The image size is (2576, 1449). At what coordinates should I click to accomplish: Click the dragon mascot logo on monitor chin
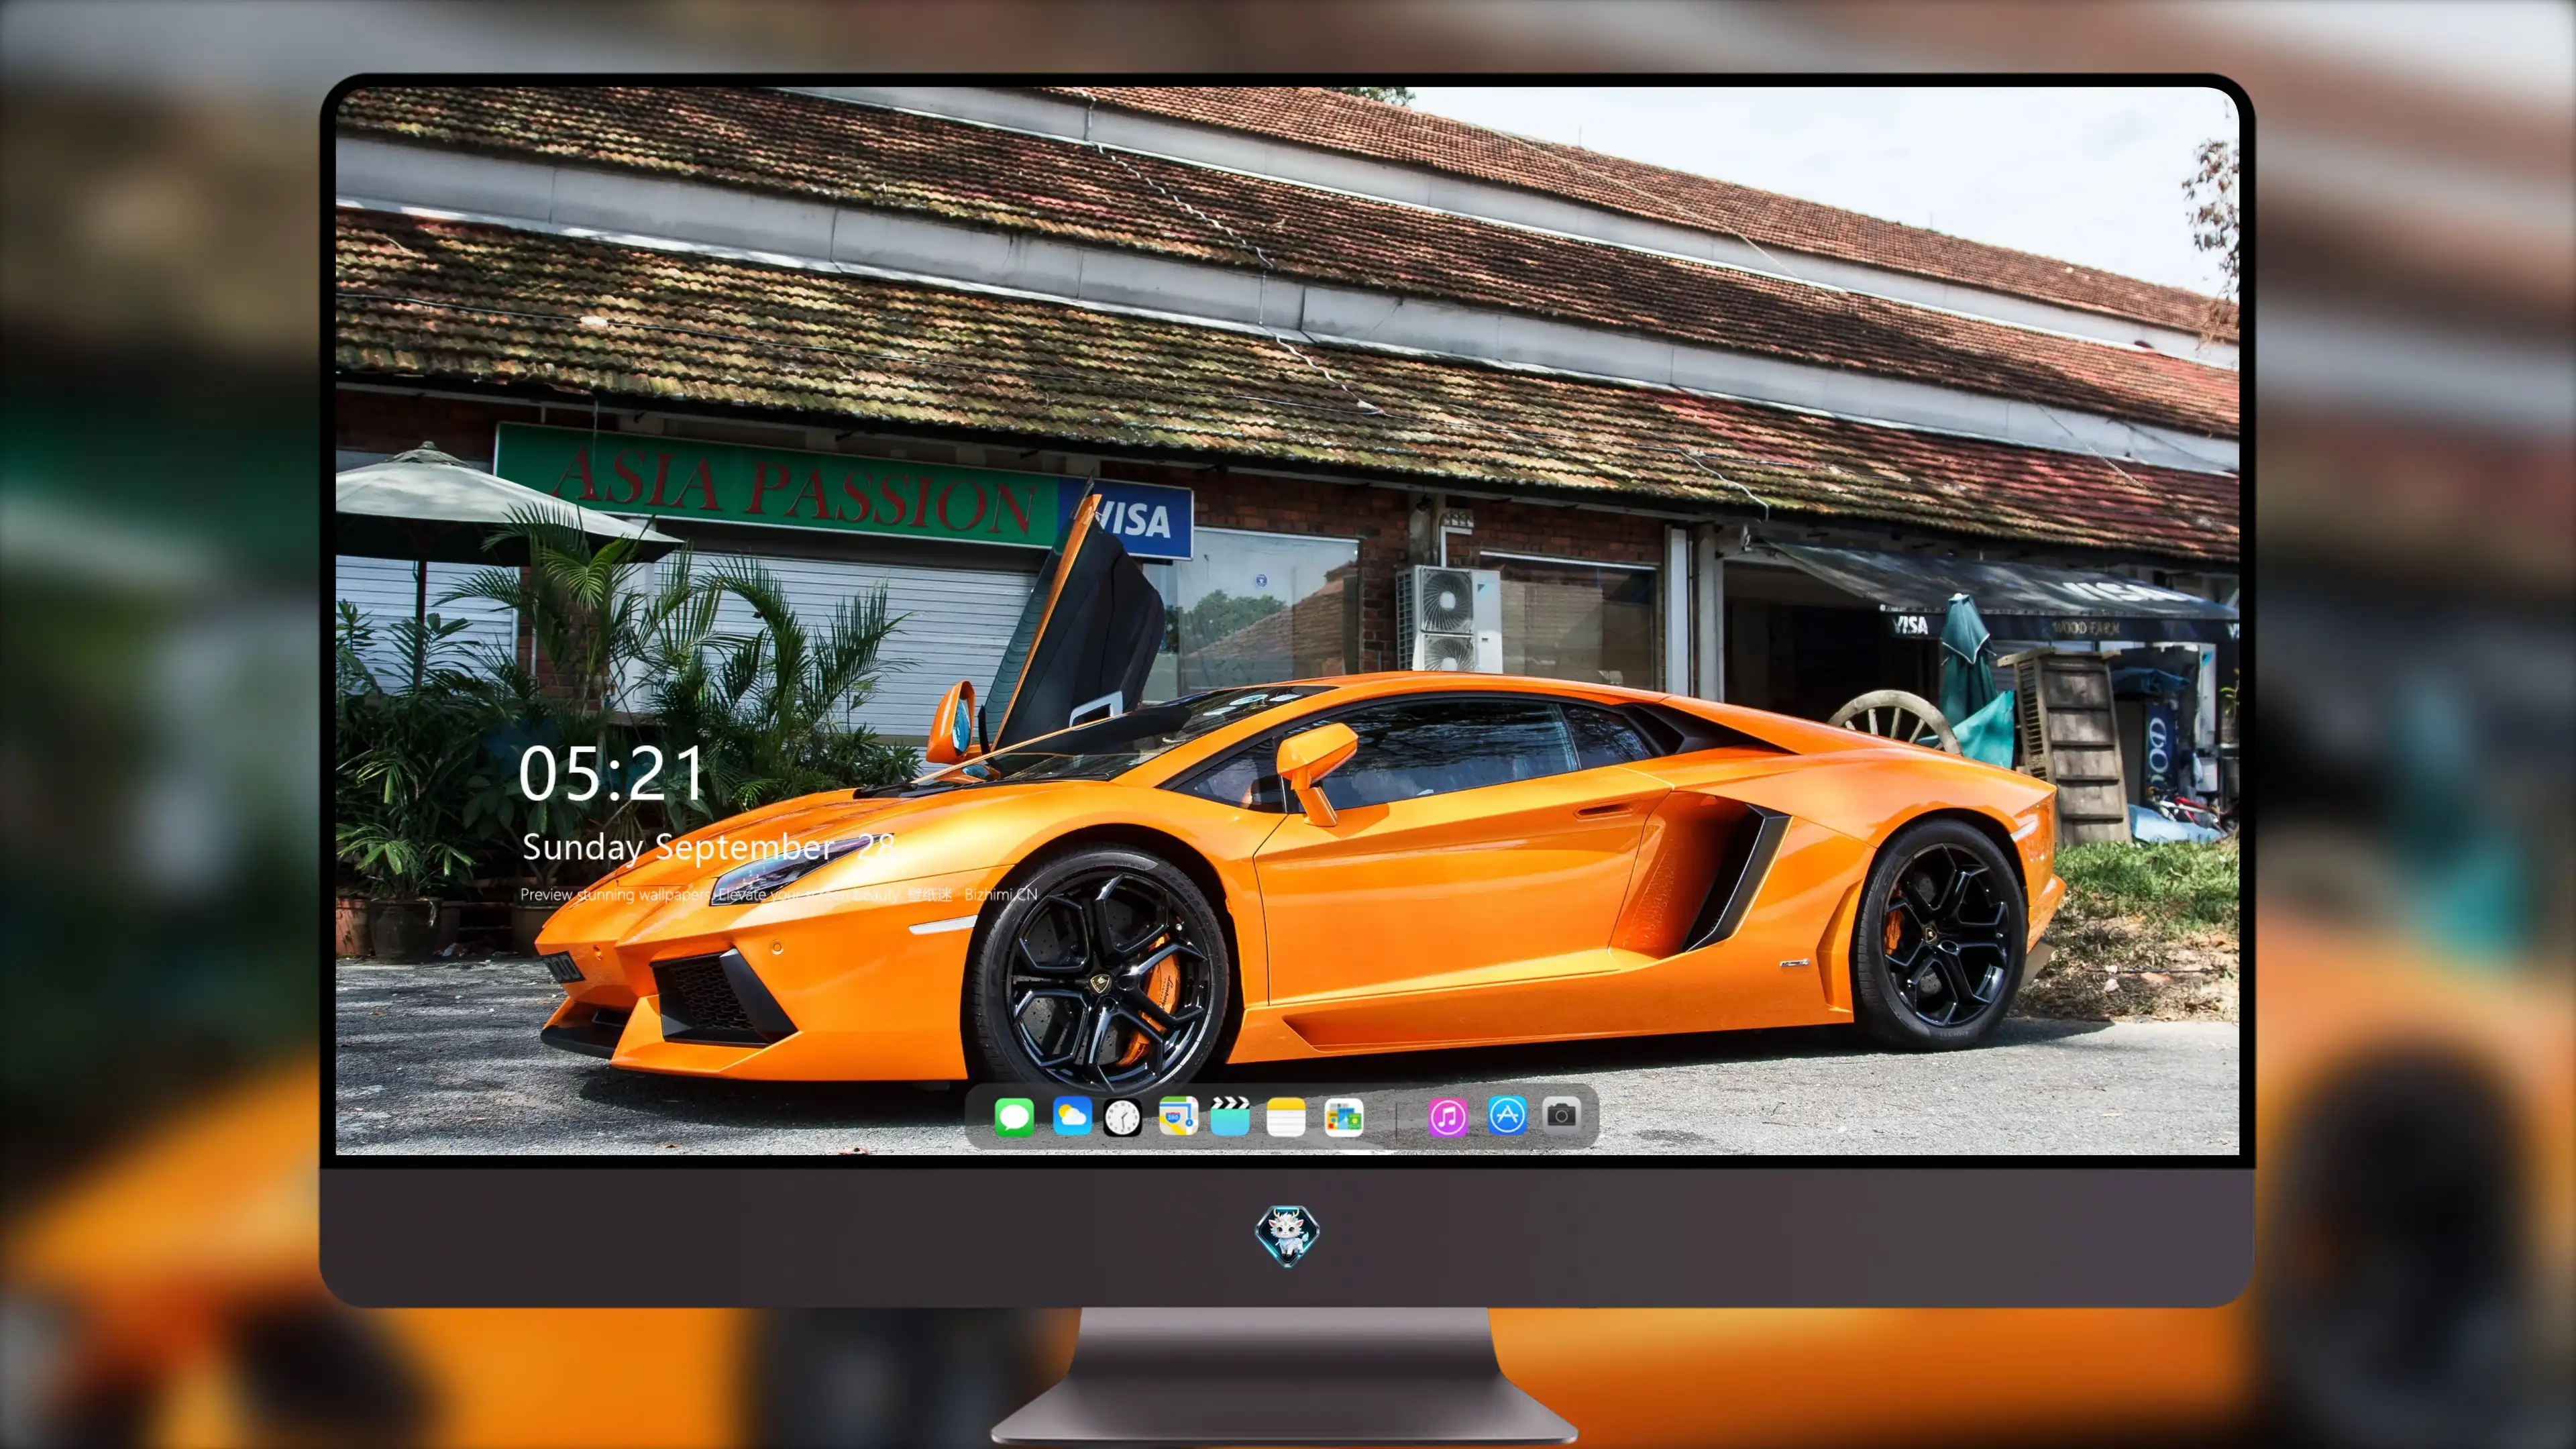click(x=1287, y=1236)
